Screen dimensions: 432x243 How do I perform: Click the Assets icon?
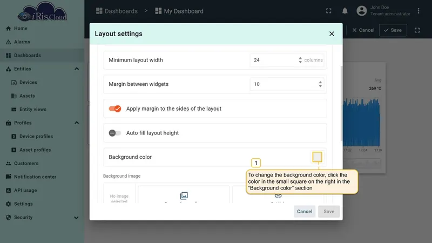(x=14, y=96)
